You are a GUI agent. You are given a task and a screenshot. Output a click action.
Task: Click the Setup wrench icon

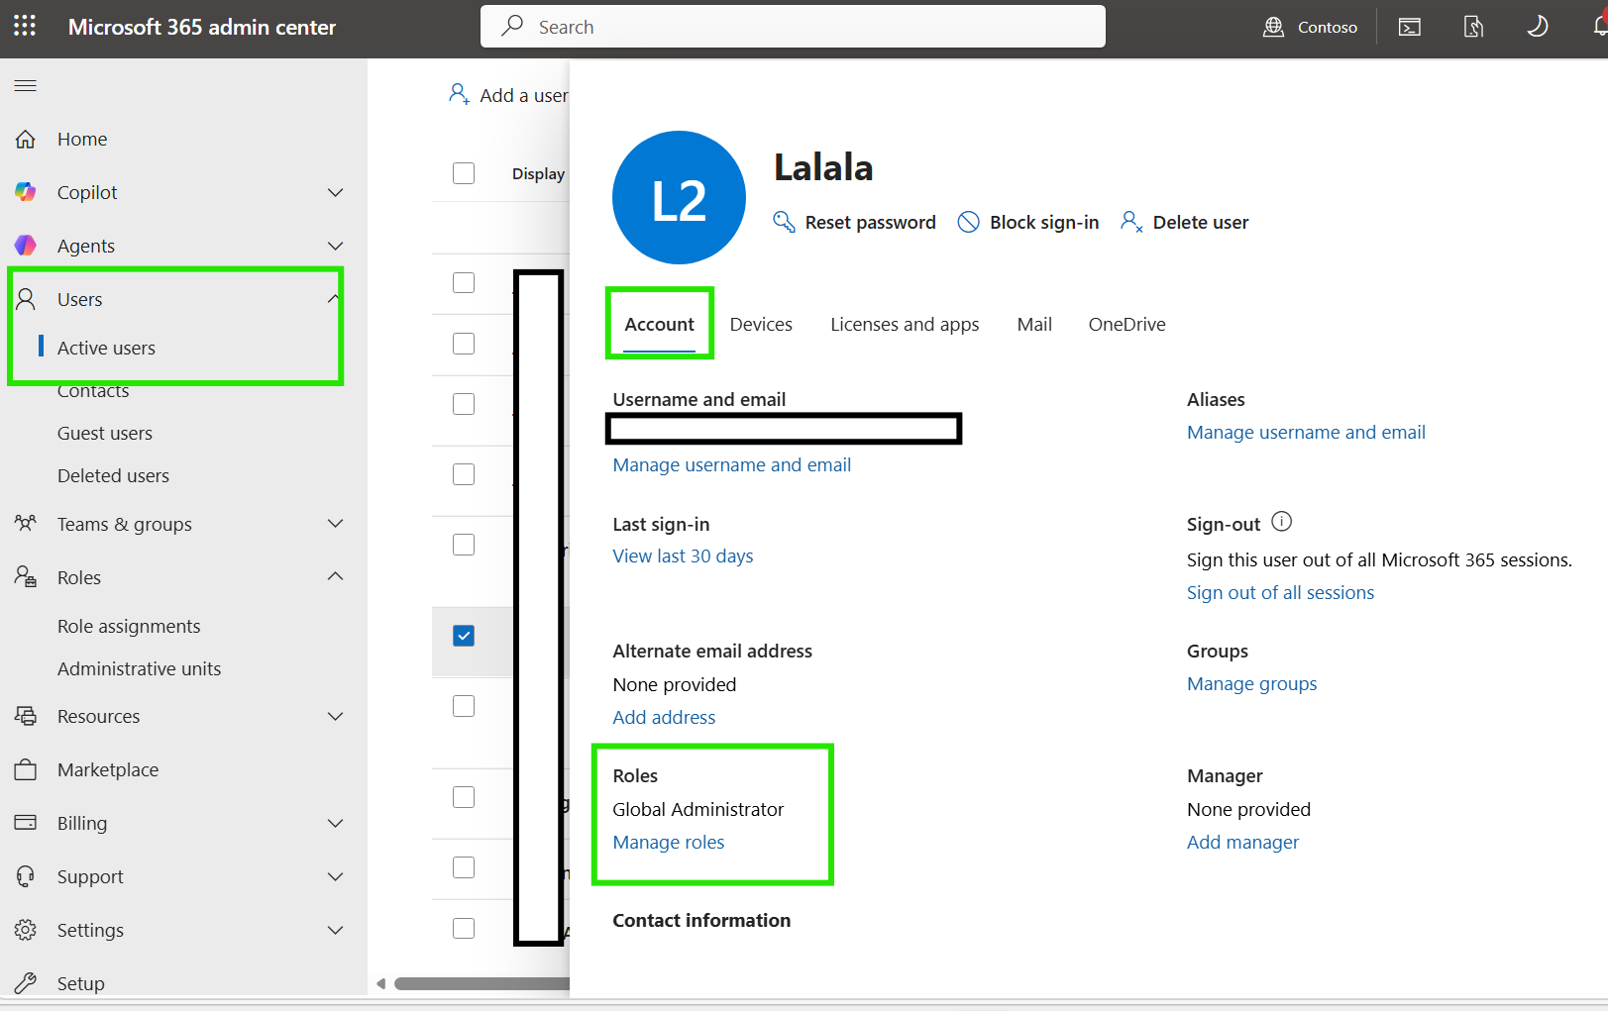pos(26,983)
